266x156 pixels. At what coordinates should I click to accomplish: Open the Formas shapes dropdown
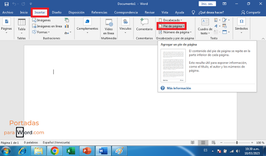41,32
